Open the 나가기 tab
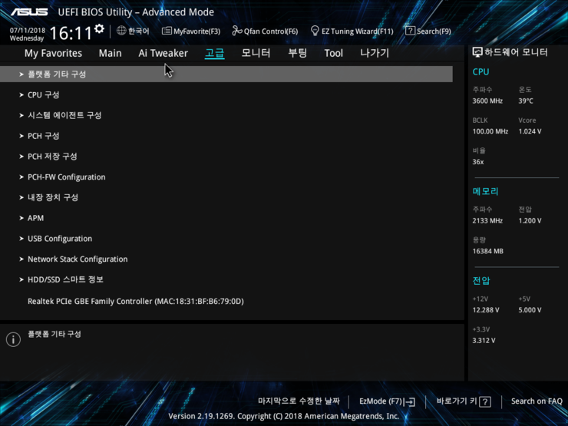The height and width of the screenshot is (426, 568). 375,53
